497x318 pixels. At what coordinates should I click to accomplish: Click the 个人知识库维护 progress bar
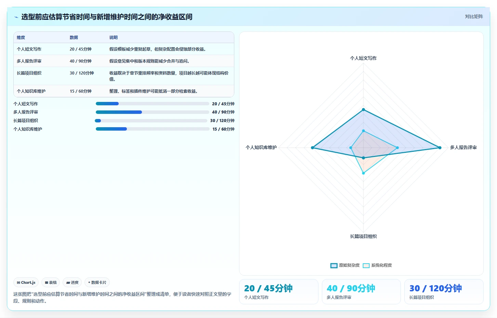pos(153,129)
